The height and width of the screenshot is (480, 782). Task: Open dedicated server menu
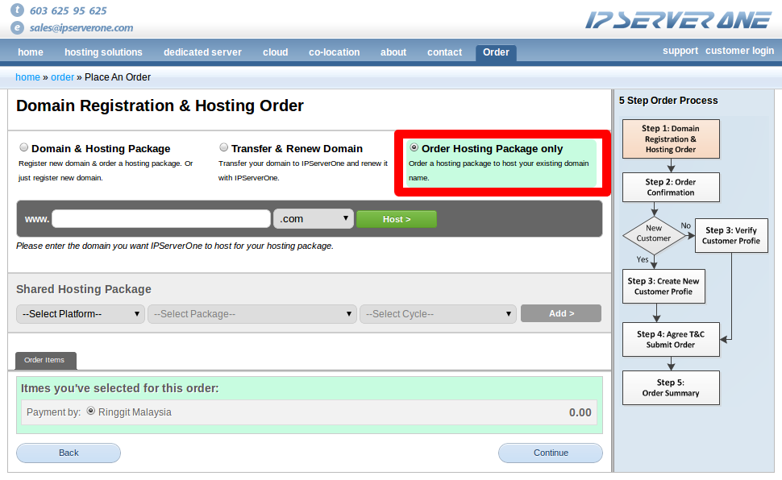[x=202, y=52]
